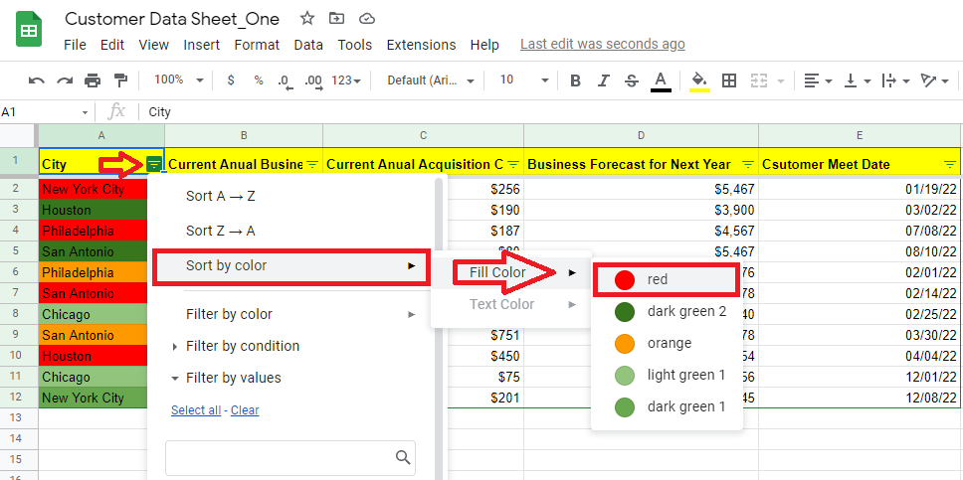963x480 pixels.
Task: Click the Last edit was seconds ago link
Action: coord(603,44)
